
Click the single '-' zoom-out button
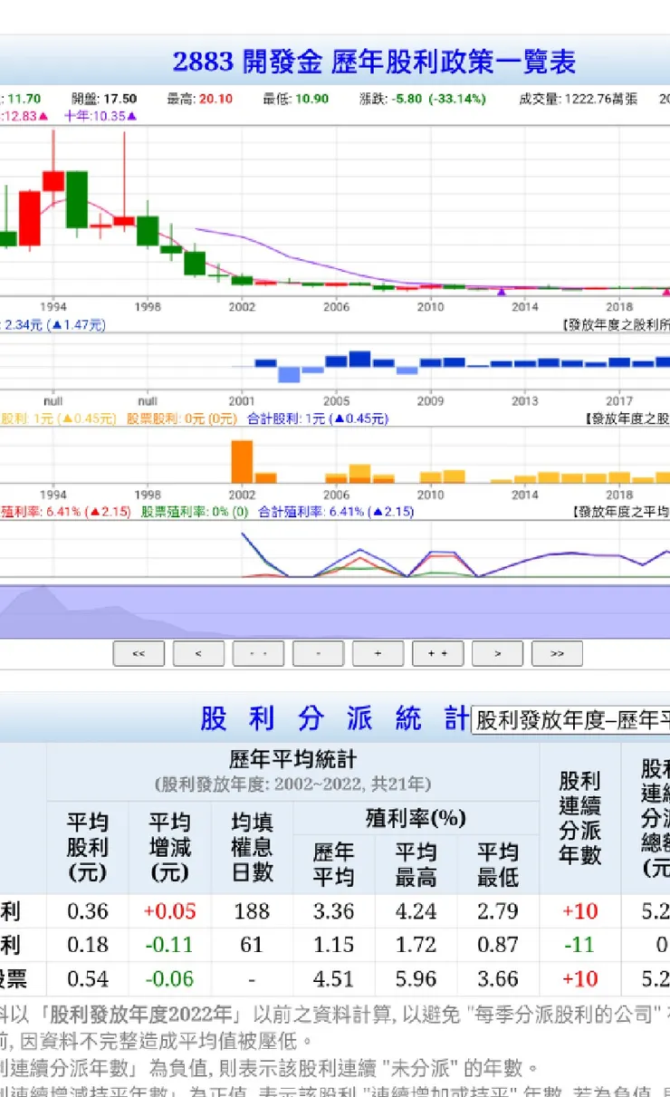click(x=318, y=653)
